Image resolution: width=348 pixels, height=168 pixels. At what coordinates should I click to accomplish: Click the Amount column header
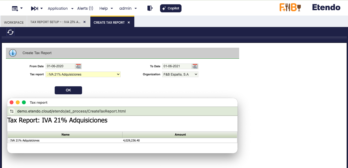click(x=180, y=135)
